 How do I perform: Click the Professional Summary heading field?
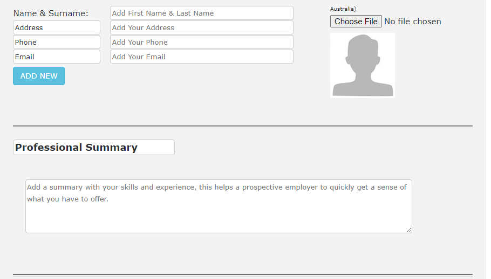point(93,148)
